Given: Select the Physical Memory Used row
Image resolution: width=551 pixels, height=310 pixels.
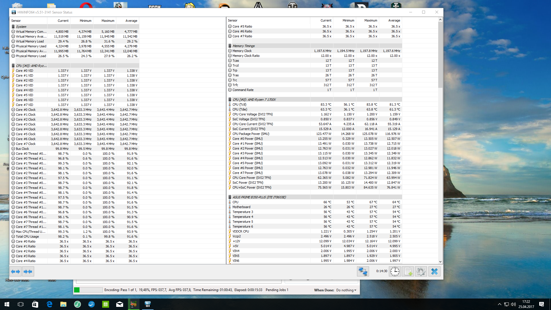Looking at the screenshot, I should 75,46.
